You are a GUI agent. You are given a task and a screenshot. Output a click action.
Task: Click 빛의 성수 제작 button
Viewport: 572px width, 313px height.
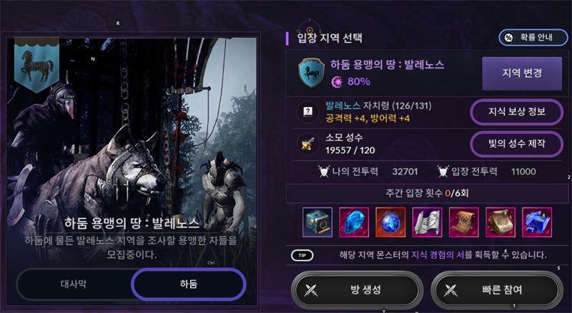pyautogui.click(x=516, y=144)
